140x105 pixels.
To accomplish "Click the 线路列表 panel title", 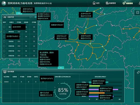I will 11,17.
